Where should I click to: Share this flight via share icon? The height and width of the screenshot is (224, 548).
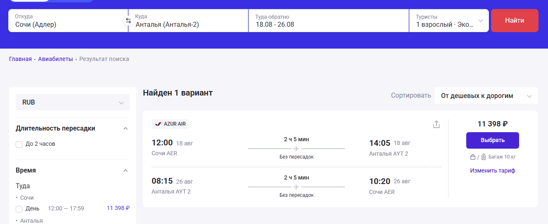pos(437,124)
